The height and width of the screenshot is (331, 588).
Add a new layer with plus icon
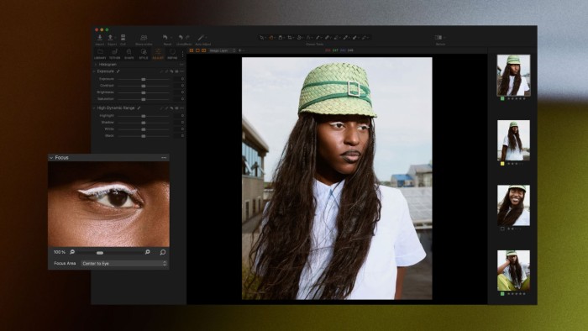point(240,50)
